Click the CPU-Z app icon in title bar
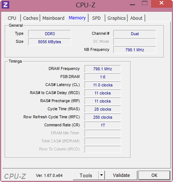Screen dimensions: 173x182 pos(5,5)
